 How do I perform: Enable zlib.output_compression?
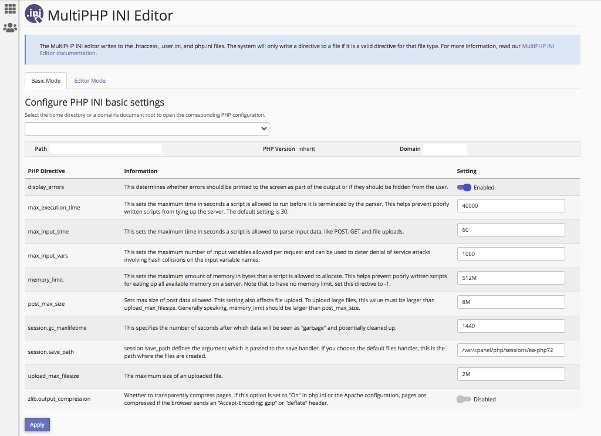coord(463,398)
